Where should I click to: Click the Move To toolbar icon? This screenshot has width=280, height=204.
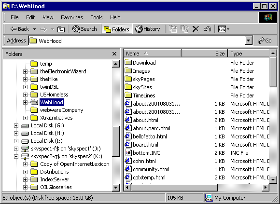173,29
